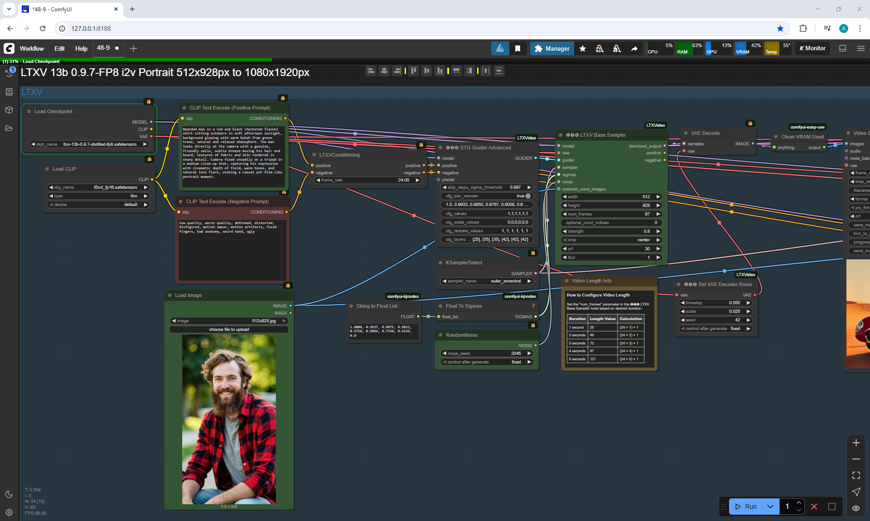
Task: Click the align top edges icon
Action: coord(413,71)
